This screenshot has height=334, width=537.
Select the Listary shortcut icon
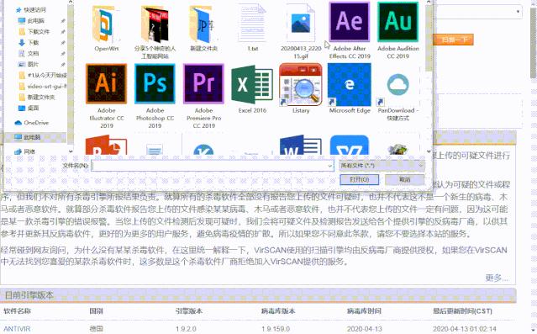click(x=301, y=83)
